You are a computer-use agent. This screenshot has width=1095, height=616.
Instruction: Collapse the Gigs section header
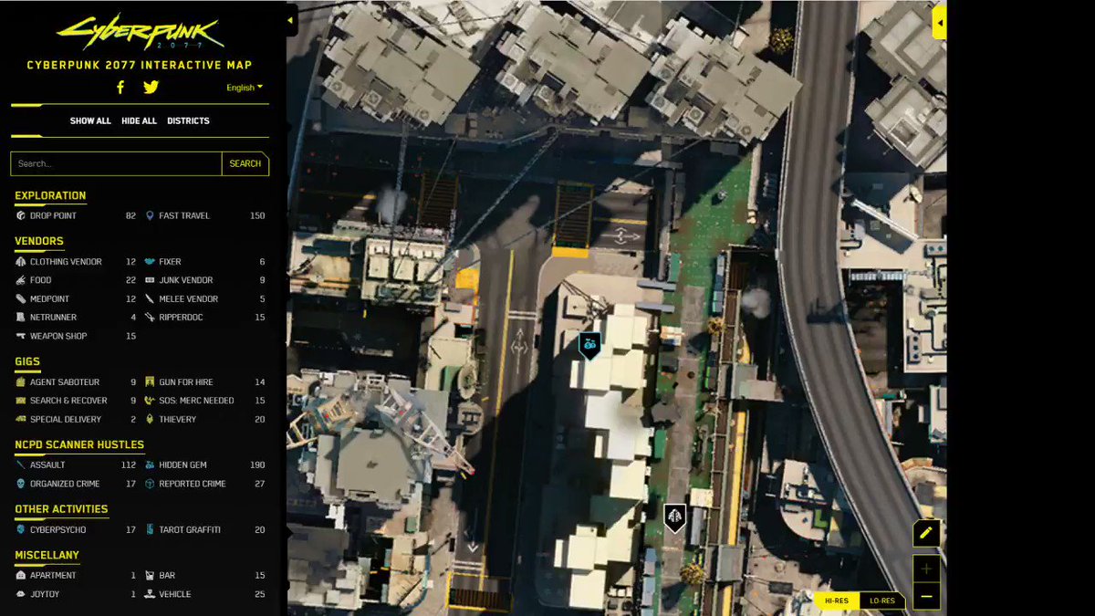point(27,362)
